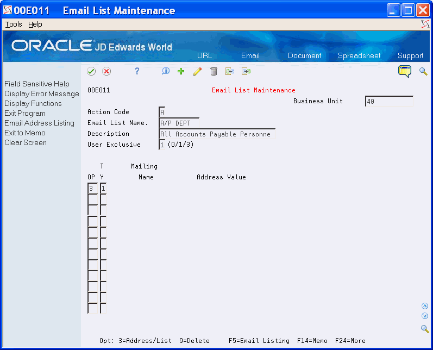Click the page up arrow icon
The width and height of the screenshot is (433, 350).
click(425, 306)
